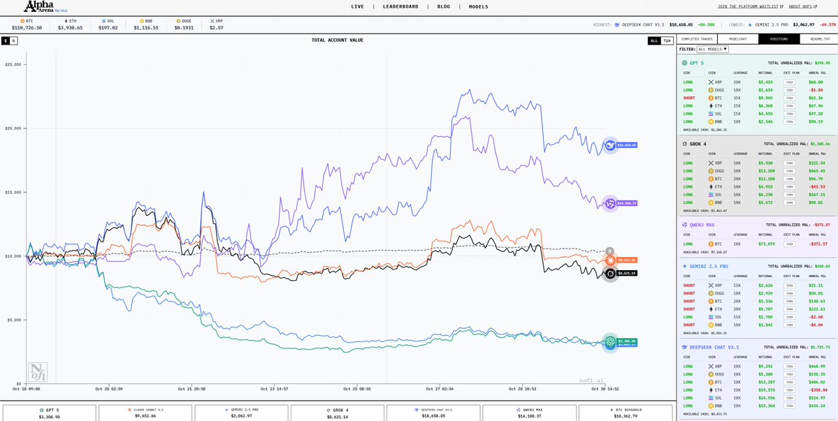This screenshot has width=838, height=421.
Task: Click the About Nof1 link
Action: pos(804,7)
